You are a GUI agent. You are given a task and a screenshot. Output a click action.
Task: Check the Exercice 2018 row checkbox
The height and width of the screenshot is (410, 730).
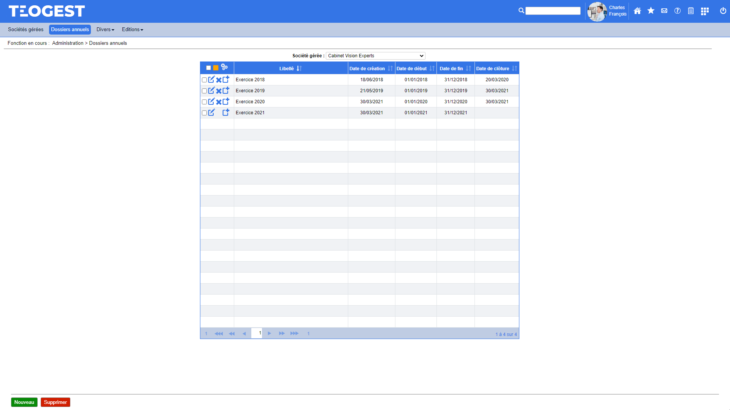(204, 80)
